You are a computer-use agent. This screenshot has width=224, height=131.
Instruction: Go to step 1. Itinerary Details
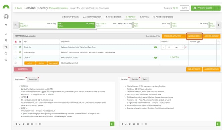[70, 17]
